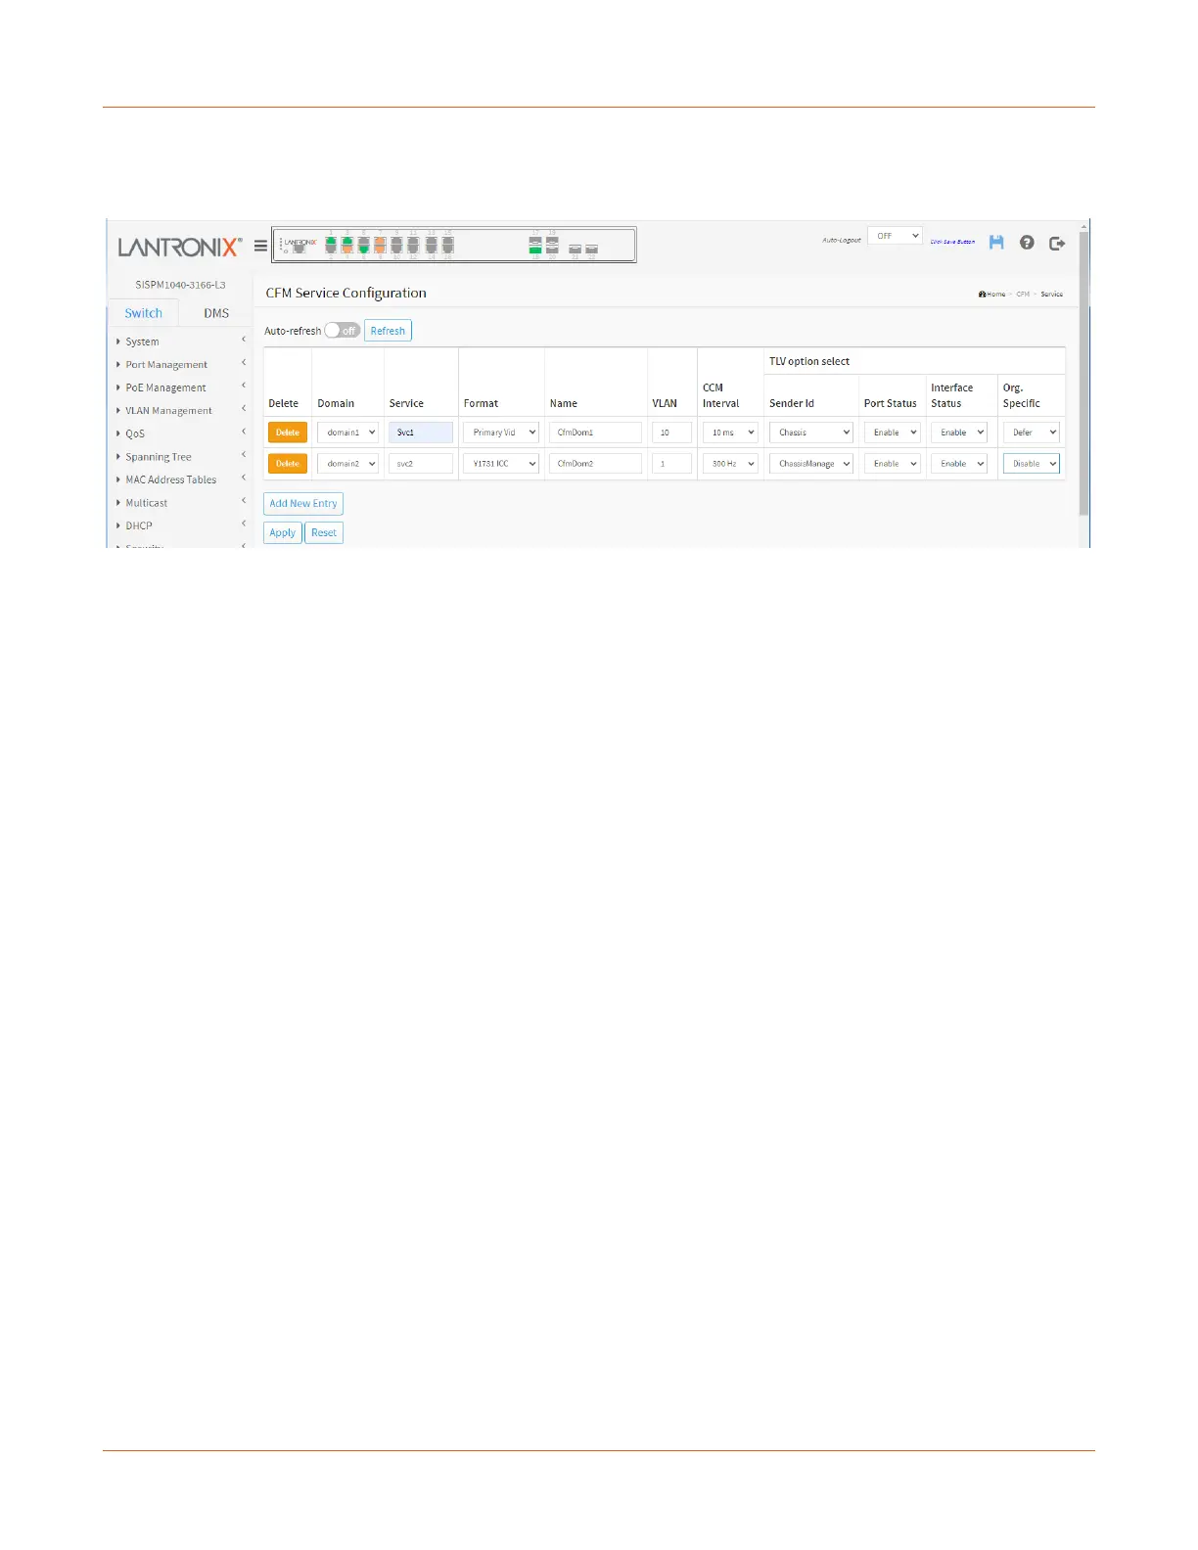Click the SISPM1040-3166-L3 model name
This screenshot has width=1198, height=1550.
180,285
